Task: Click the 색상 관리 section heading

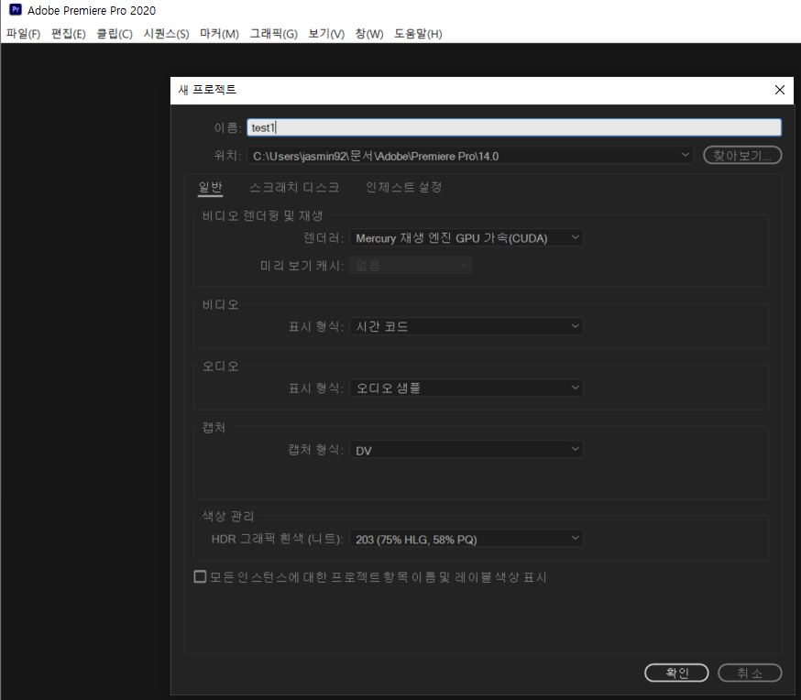Action: 228,516
